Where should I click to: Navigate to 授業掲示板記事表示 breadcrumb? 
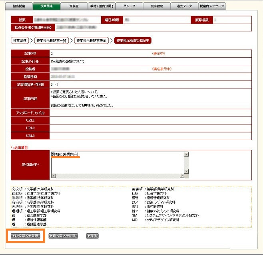pyautogui.click(x=92, y=40)
